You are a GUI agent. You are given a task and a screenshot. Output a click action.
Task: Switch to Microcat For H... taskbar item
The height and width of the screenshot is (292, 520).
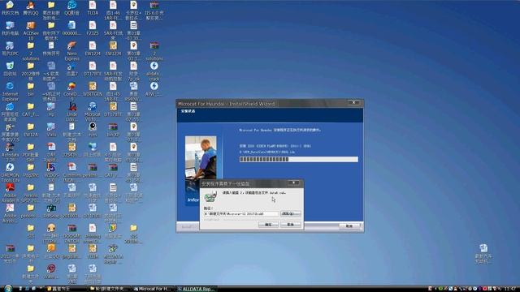point(152,289)
